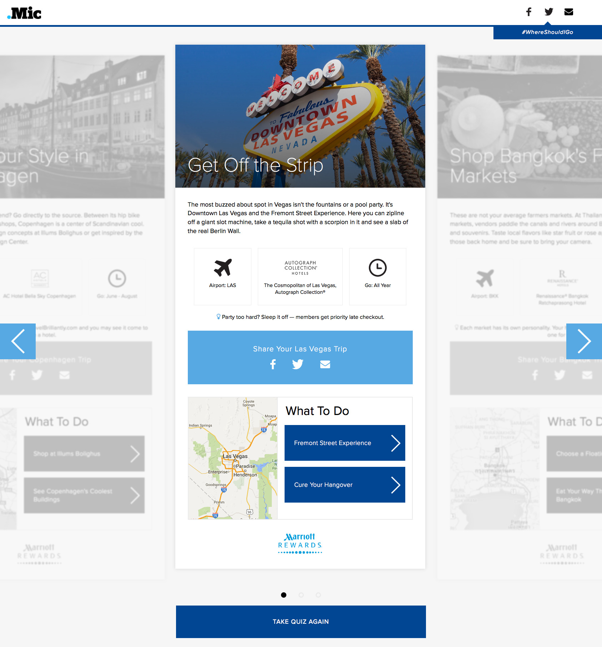Go to the previous destination card
Screen dimensions: 602x647
point(18,341)
